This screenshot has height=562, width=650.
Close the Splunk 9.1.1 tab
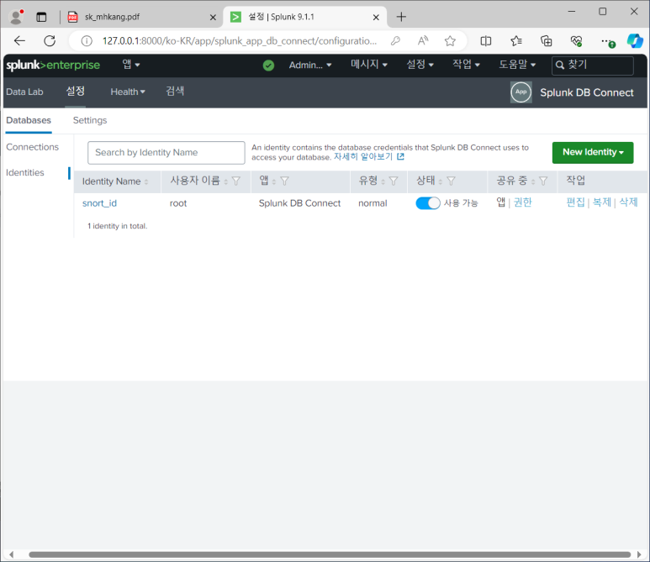[376, 17]
